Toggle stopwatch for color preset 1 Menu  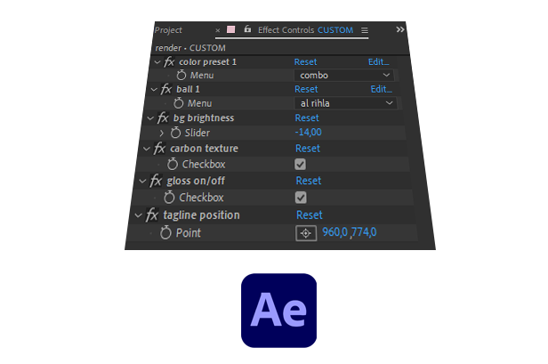pos(181,76)
